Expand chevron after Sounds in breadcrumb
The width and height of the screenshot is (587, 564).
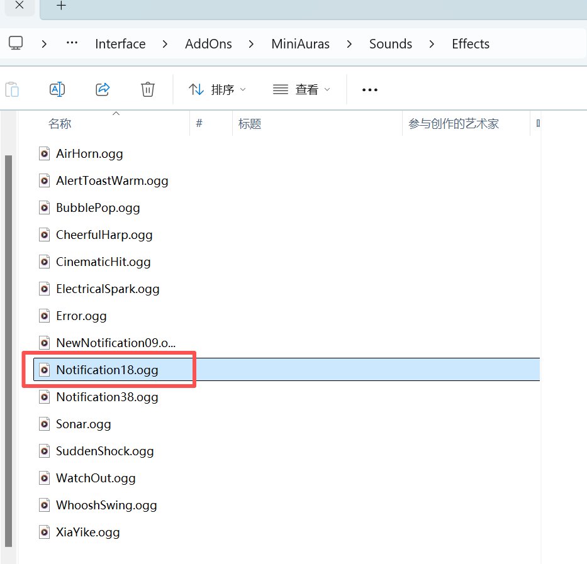click(x=432, y=44)
